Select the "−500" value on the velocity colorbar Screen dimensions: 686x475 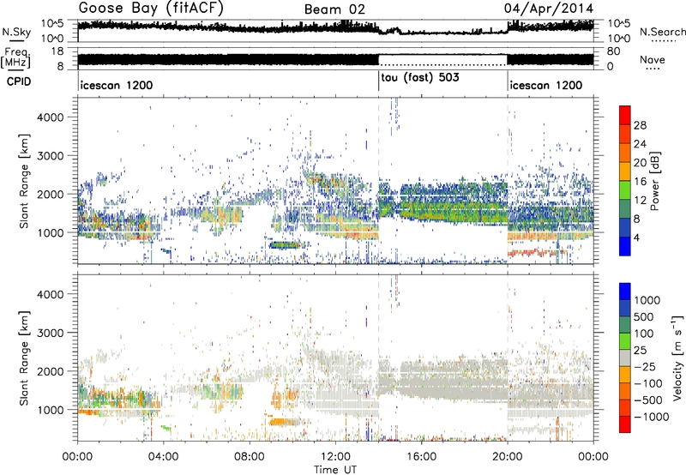coord(648,400)
